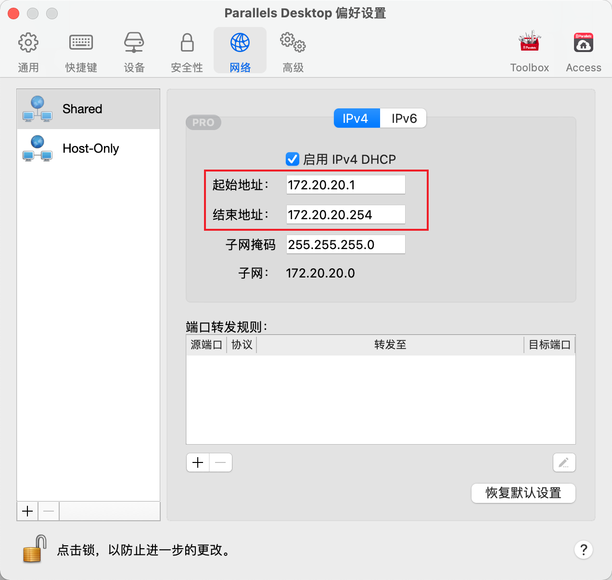Screen dimensions: 612x580
Task: Open the 高级 advanced gears tab
Action: [293, 52]
